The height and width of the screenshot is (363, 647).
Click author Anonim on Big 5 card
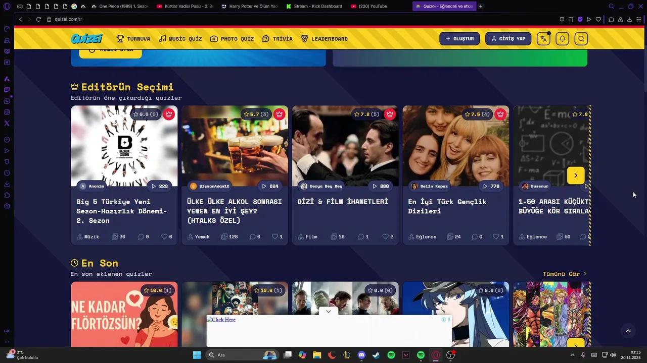coord(91,186)
